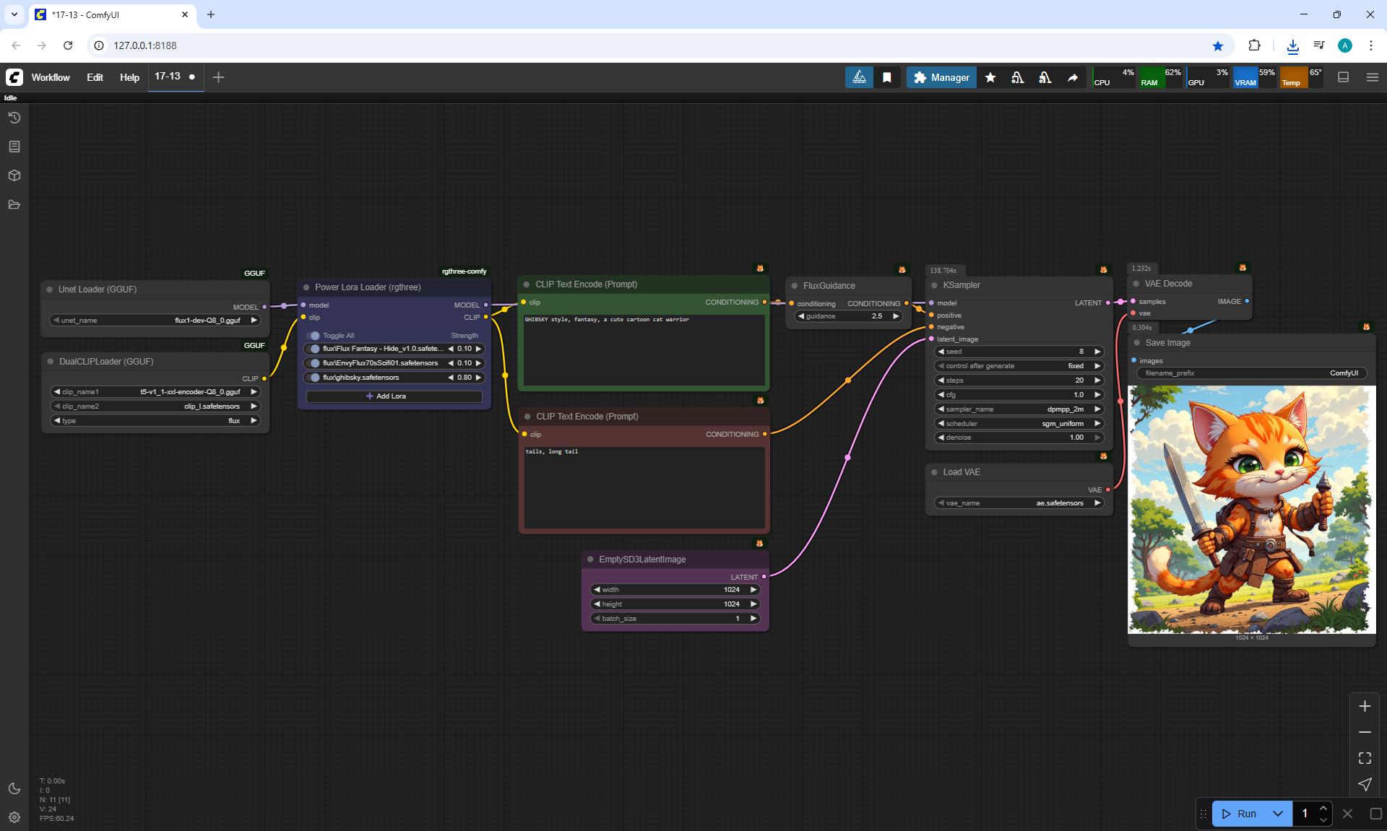Screen dimensions: 1387x831
Task: Open the workflows folder sidebar icon
Action: click(x=14, y=204)
